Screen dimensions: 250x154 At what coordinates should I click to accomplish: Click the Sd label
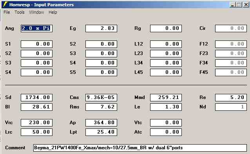click(x=8, y=97)
